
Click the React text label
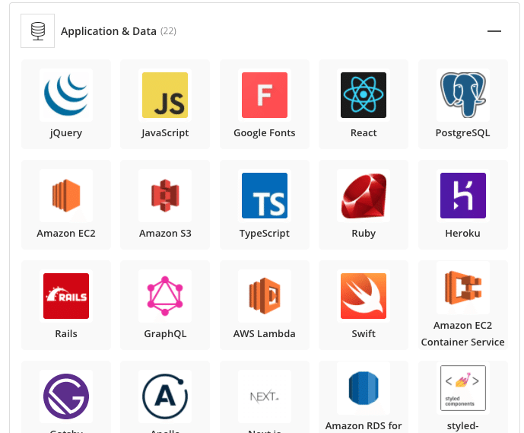point(364,133)
